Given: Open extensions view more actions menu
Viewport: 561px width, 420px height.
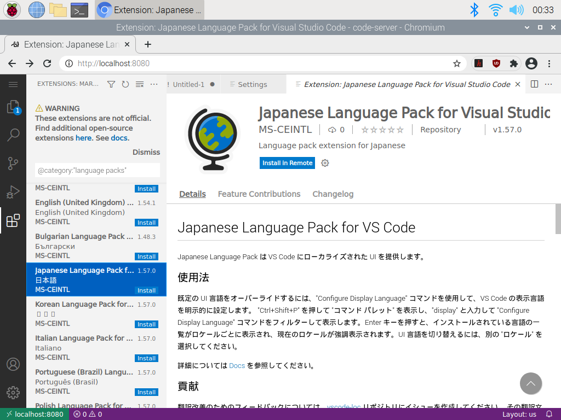Looking at the screenshot, I should tap(154, 84).
